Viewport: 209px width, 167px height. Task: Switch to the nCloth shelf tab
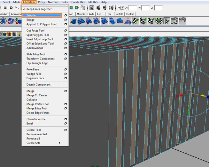point(120,14)
